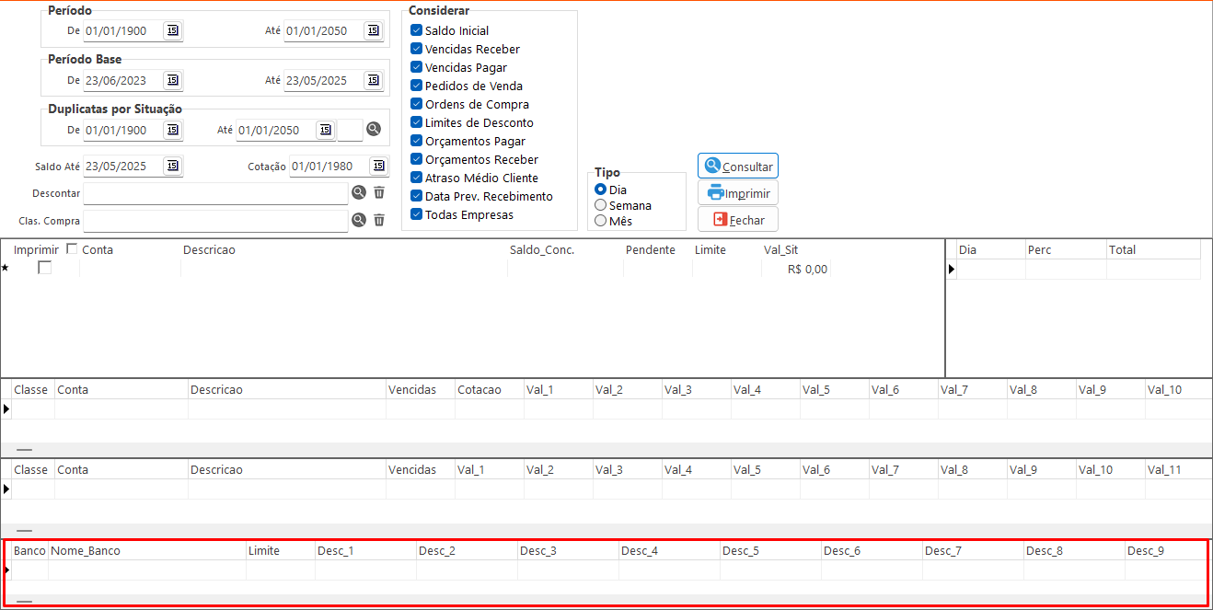Viewport: 1213px width, 610px height.
Task: Disable the Todas Empresas checkbox
Action: [x=417, y=214]
